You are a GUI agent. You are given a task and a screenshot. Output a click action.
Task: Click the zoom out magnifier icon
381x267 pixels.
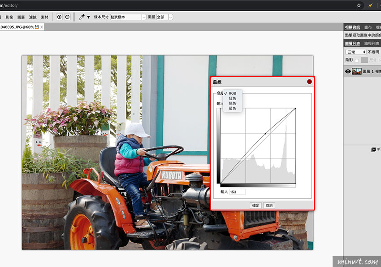coord(67,17)
